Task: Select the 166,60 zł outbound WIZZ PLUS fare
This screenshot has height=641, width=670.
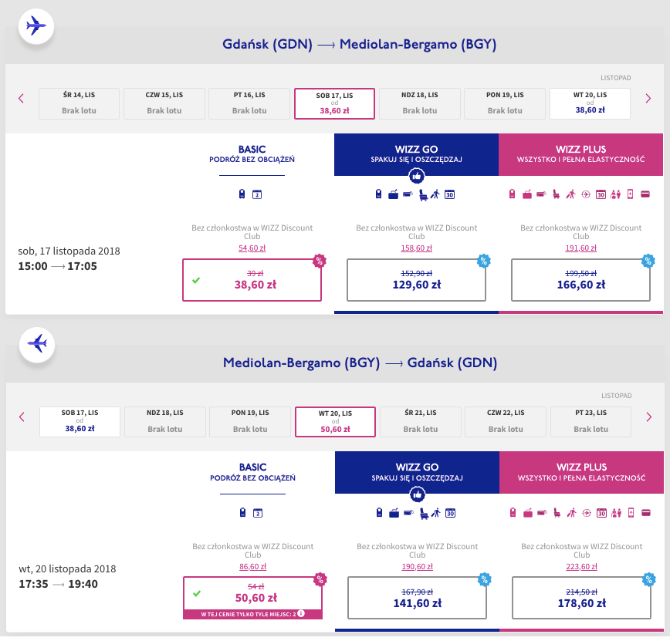Action: [x=581, y=279]
